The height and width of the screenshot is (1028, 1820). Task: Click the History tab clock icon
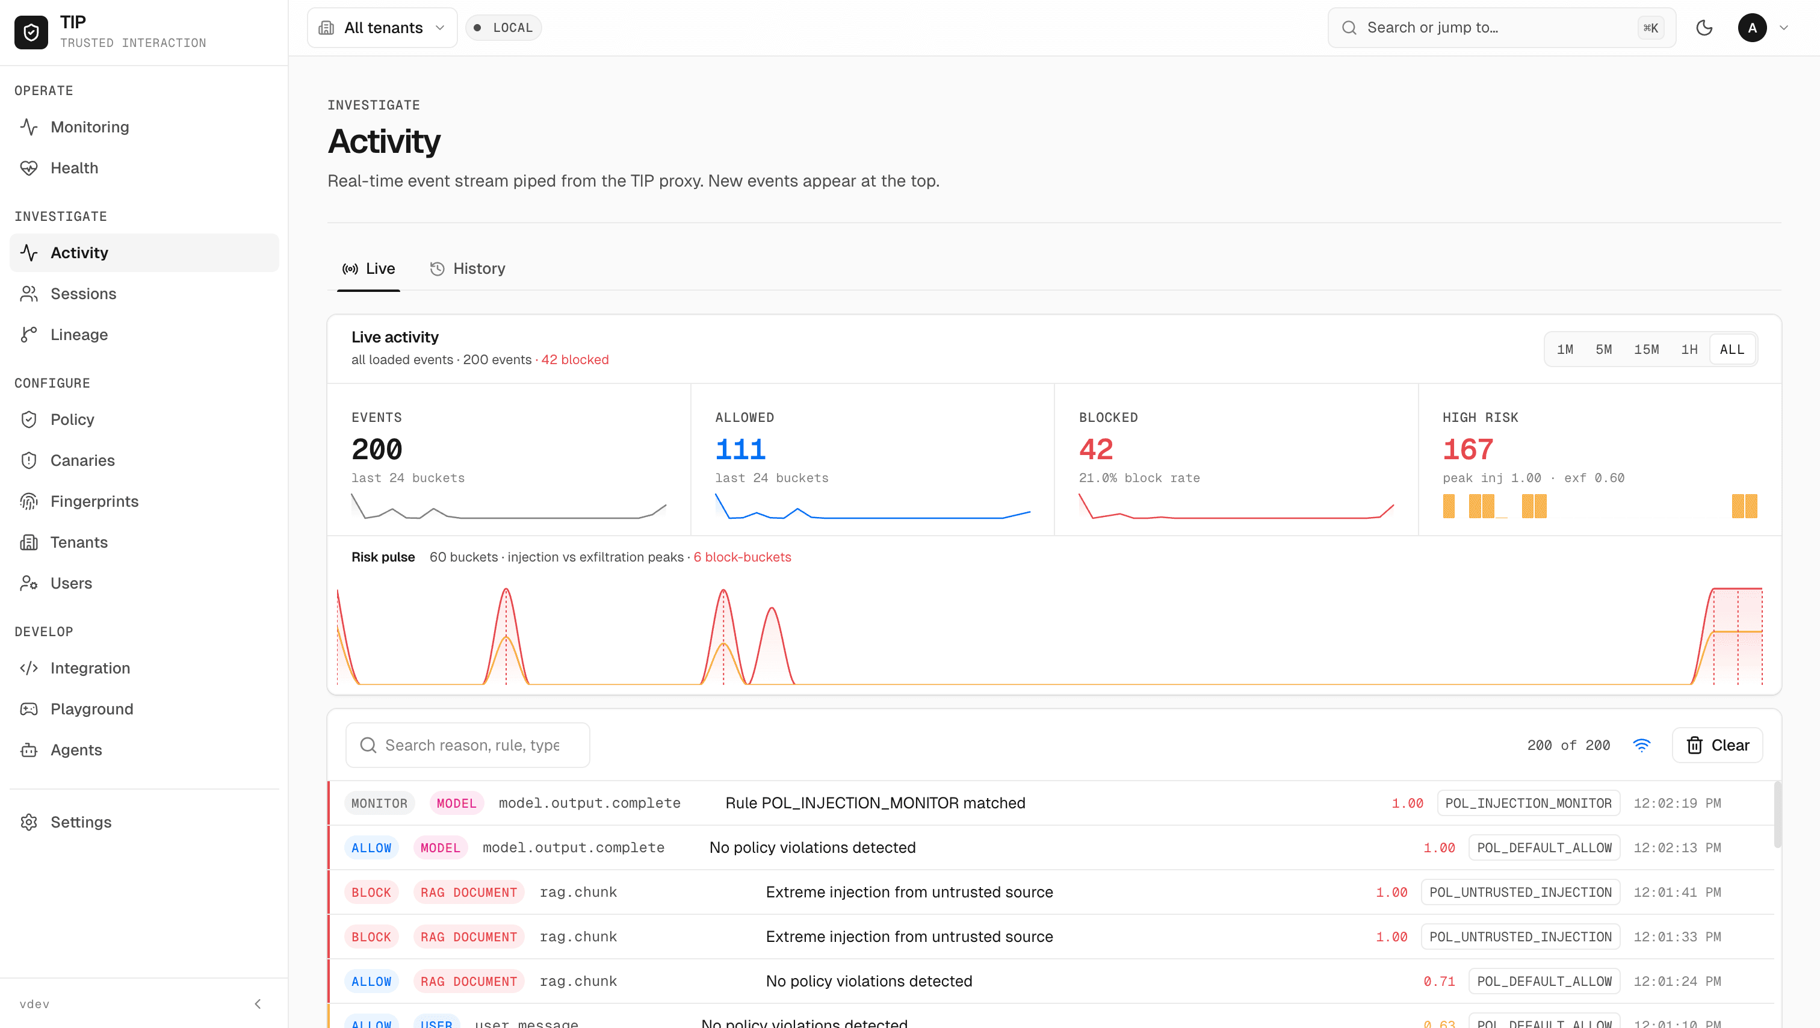(x=438, y=268)
